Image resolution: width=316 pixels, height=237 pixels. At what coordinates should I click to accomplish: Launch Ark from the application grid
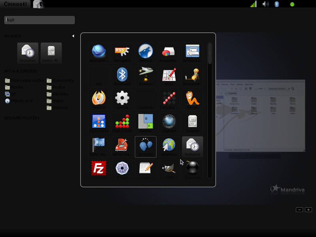pyautogui.click(x=99, y=76)
